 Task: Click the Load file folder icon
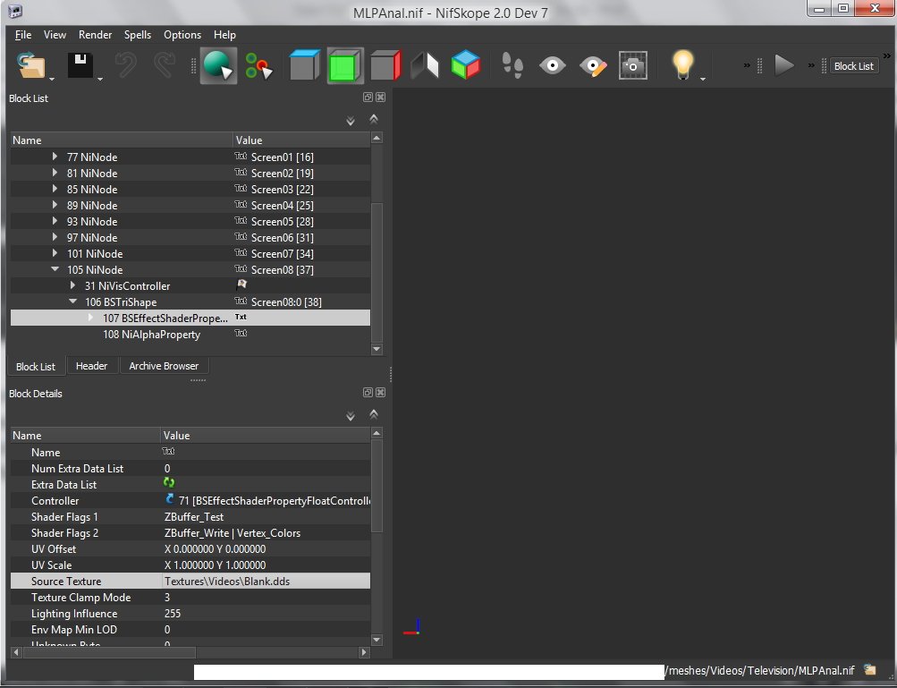pos(30,66)
